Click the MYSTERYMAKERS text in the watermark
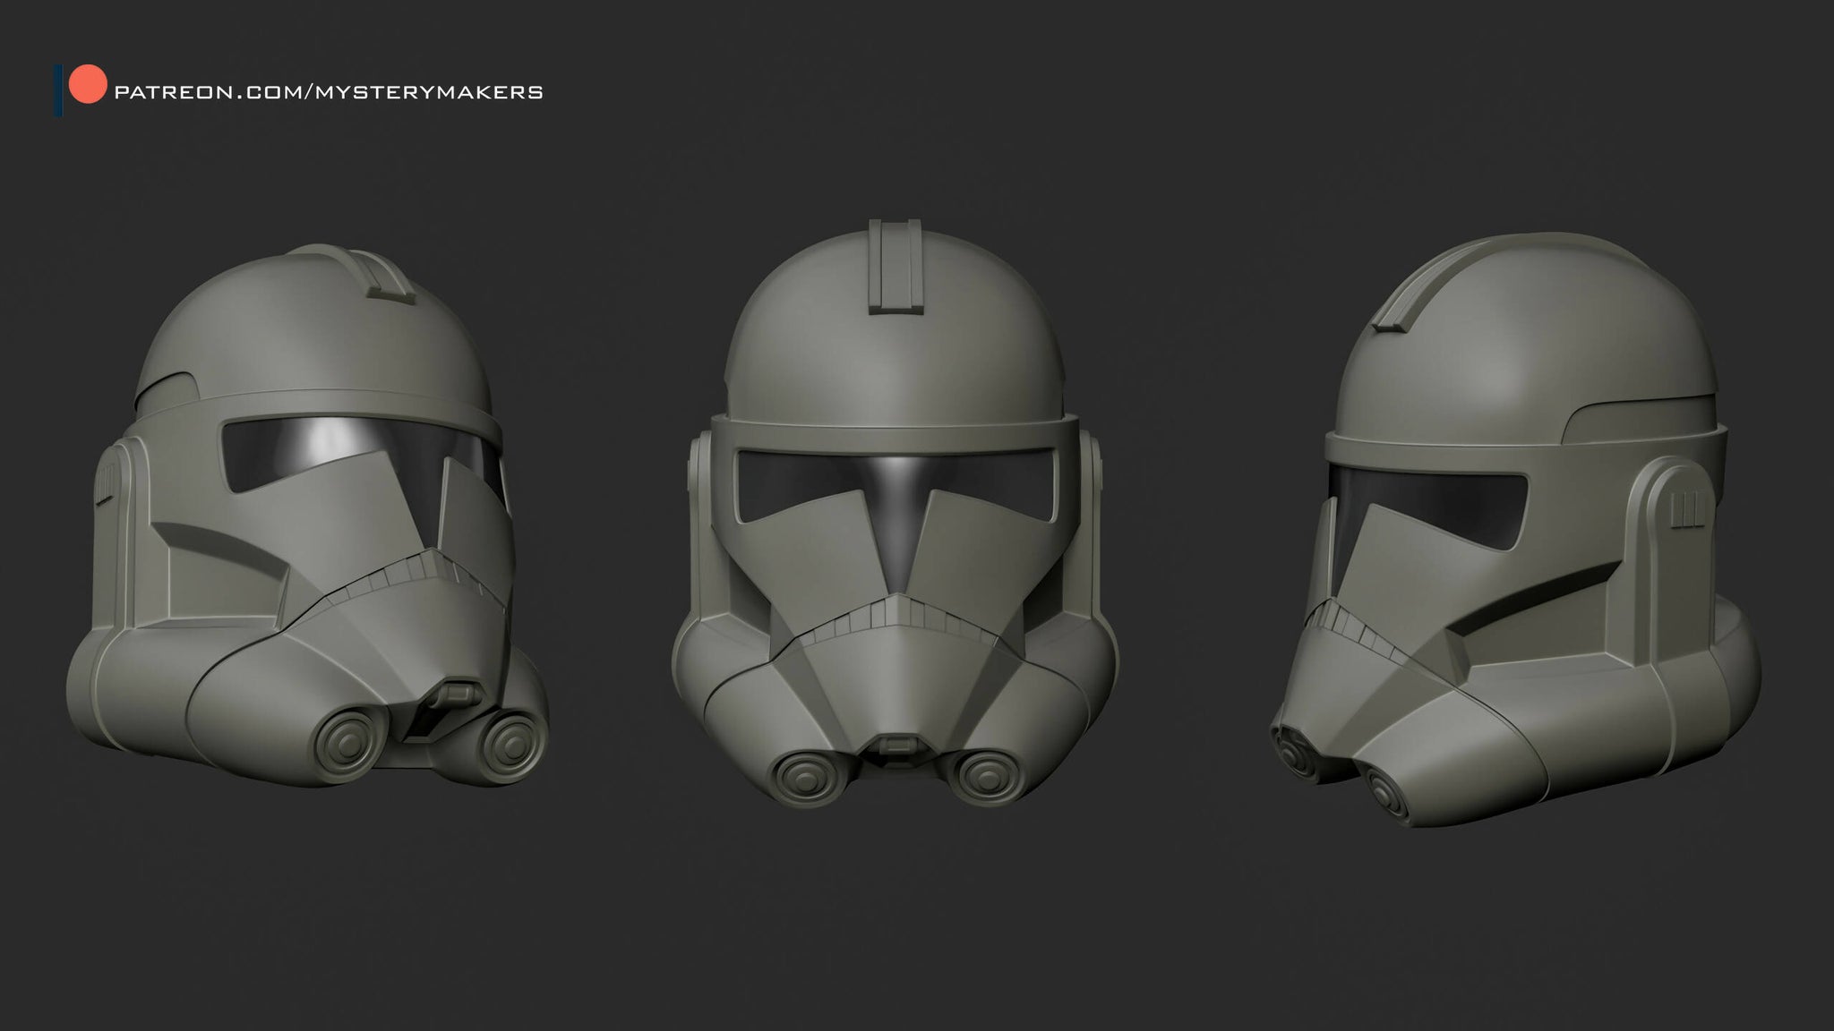Image resolution: width=1834 pixels, height=1031 pixels. tap(430, 88)
